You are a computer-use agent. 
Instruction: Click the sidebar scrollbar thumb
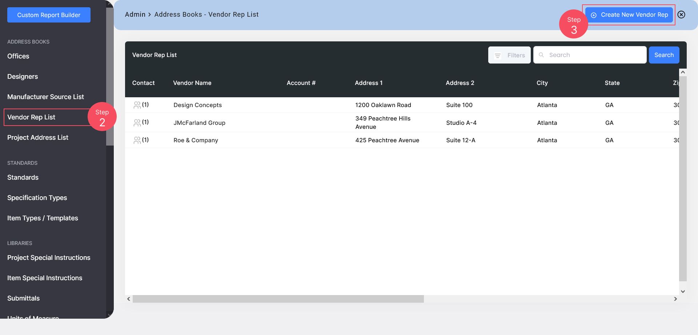point(110,77)
